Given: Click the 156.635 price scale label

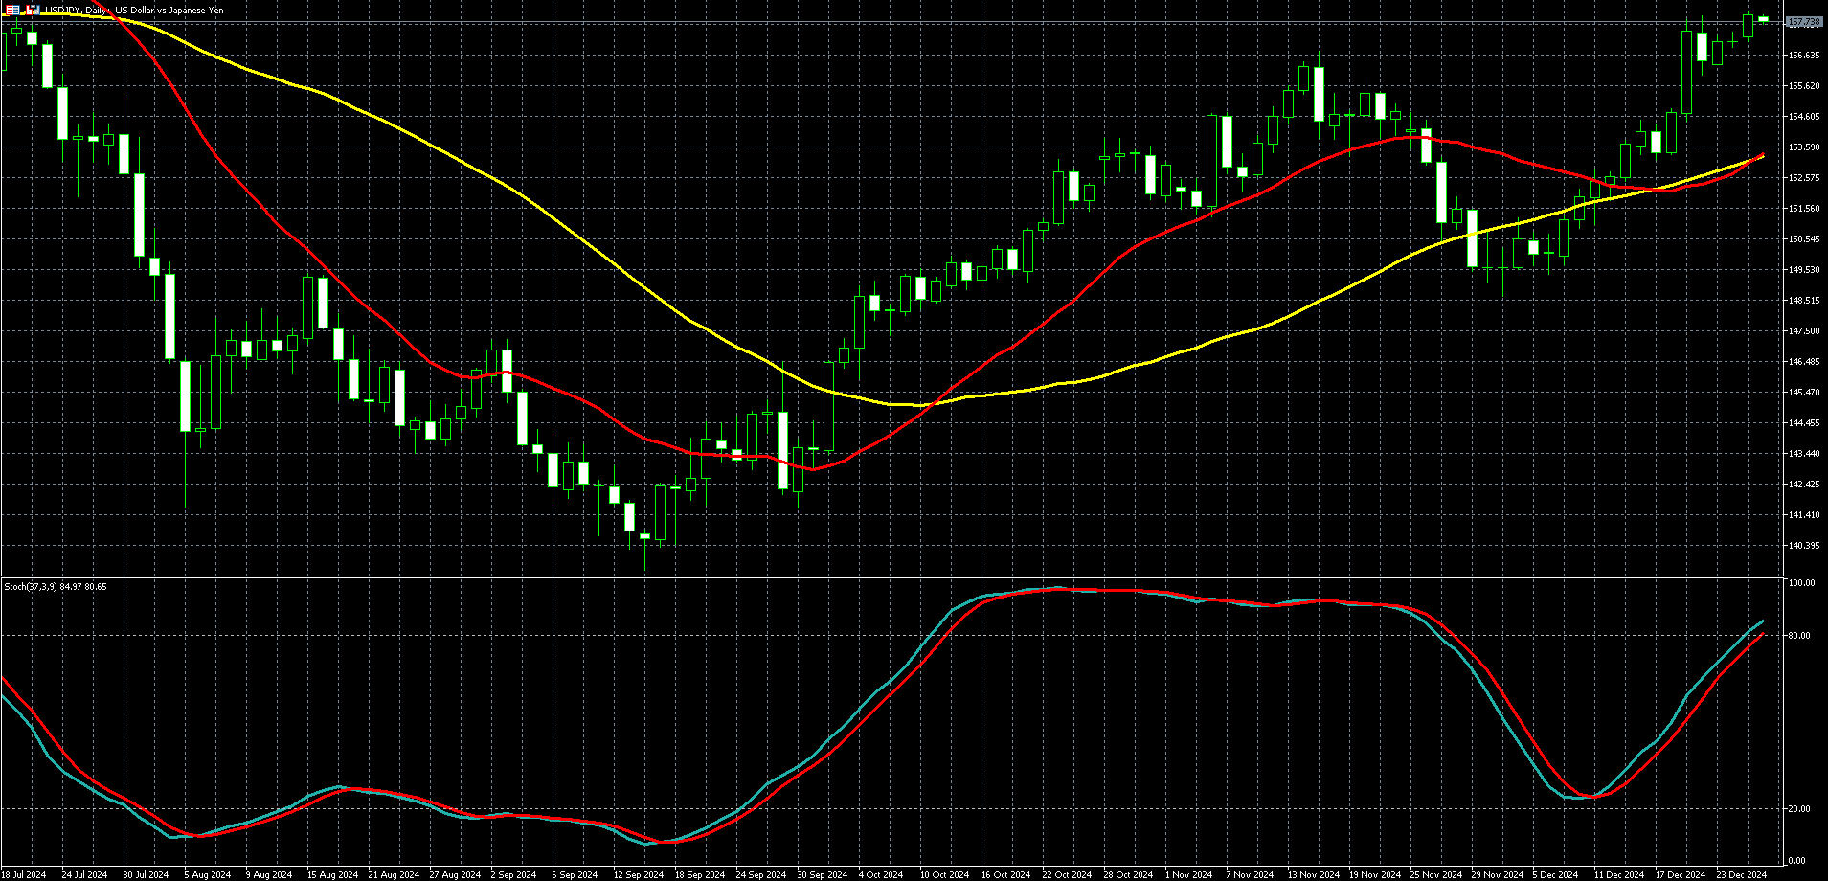Looking at the screenshot, I should [x=1804, y=56].
